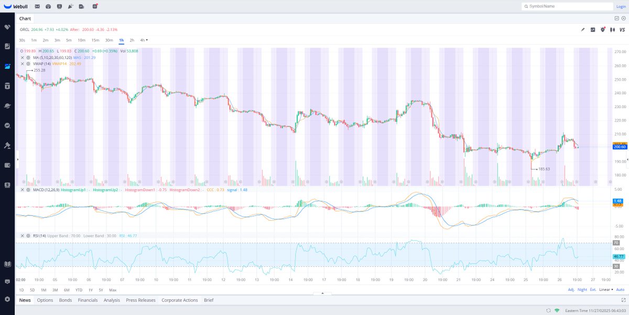Open the Linear scale dropdown
The width and height of the screenshot is (629, 315).
605,290
